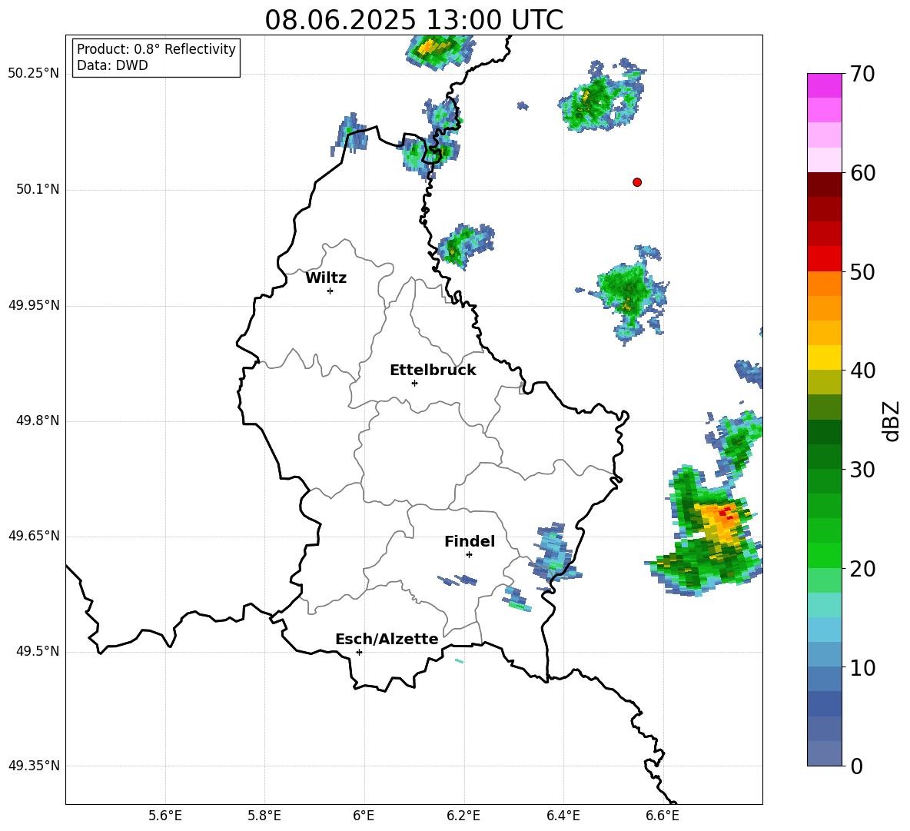Click the 49.65°N latitude label
910x831 pixels.
(x=34, y=536)
